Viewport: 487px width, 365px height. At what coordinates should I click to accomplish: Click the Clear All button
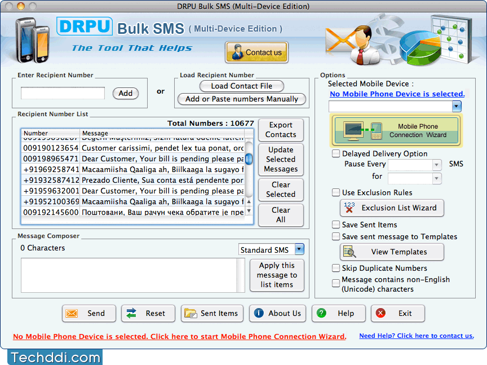(x=281, y=215)
